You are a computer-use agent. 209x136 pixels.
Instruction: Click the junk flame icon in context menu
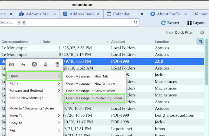(x=46, y=64)
